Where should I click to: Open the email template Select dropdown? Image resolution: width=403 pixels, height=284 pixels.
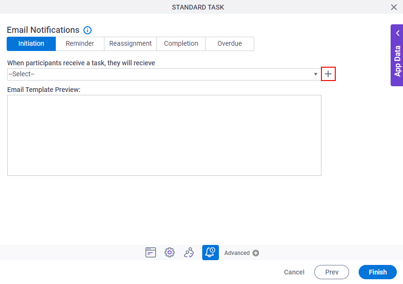164,74
